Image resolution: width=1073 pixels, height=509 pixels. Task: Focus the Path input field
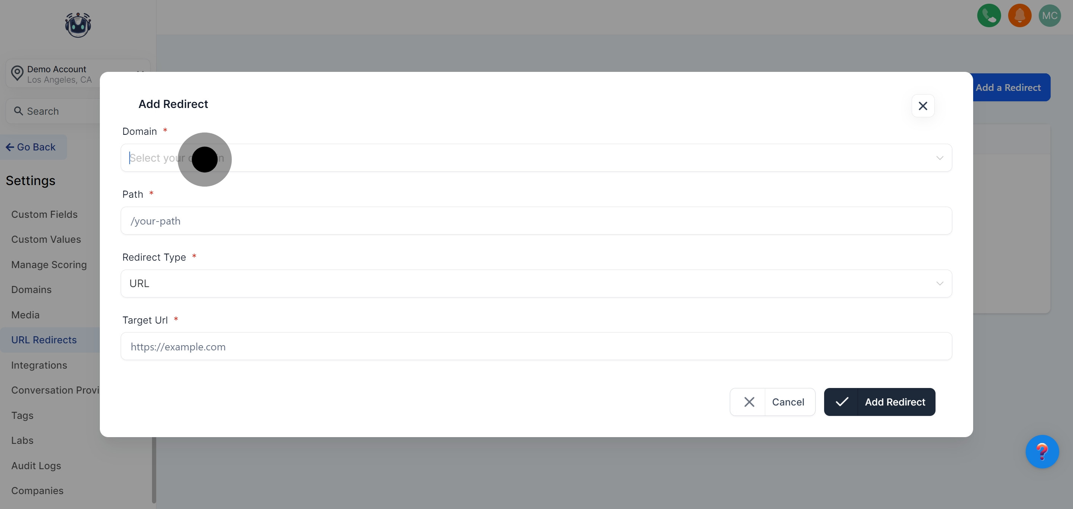(x=536, y=221)
